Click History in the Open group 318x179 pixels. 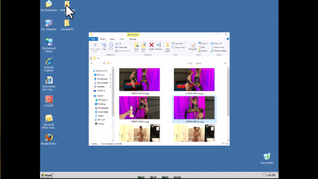[203, 51]
